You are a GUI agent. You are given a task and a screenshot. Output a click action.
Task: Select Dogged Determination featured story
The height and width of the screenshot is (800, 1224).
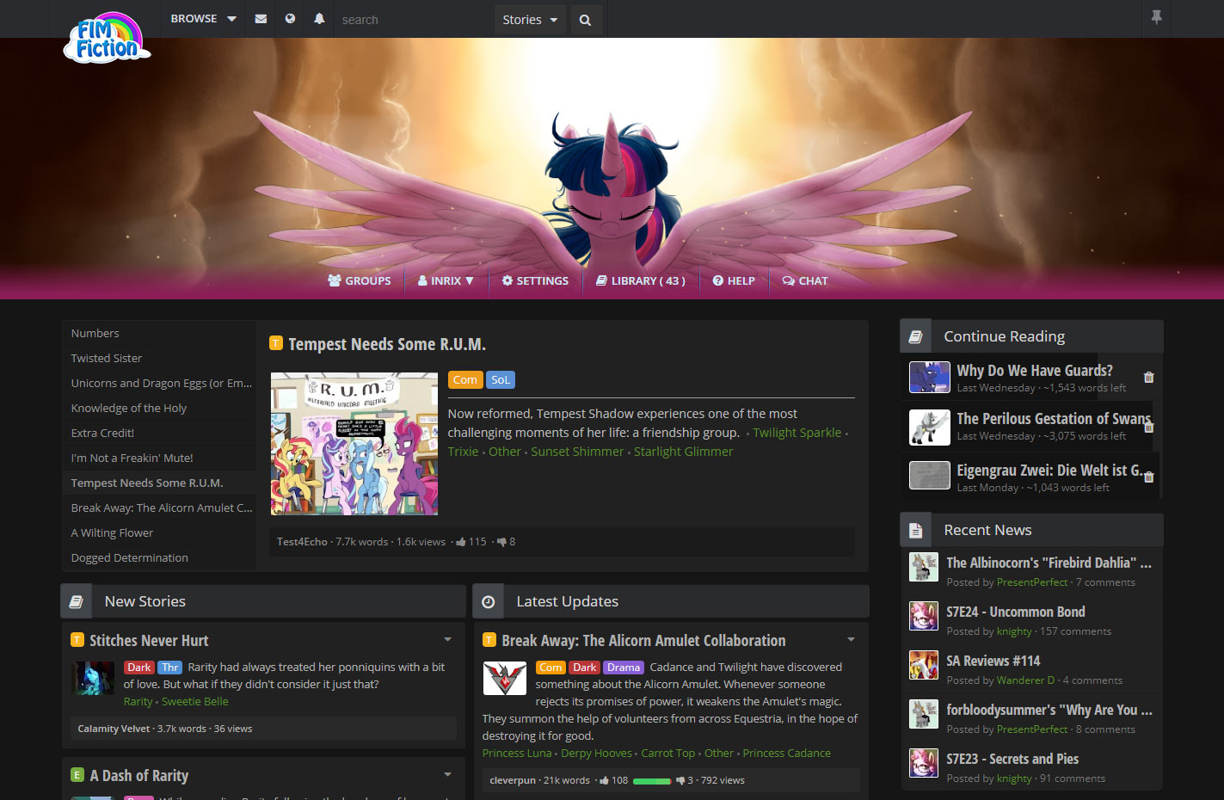pyautogui.click(x=159, y=557)
